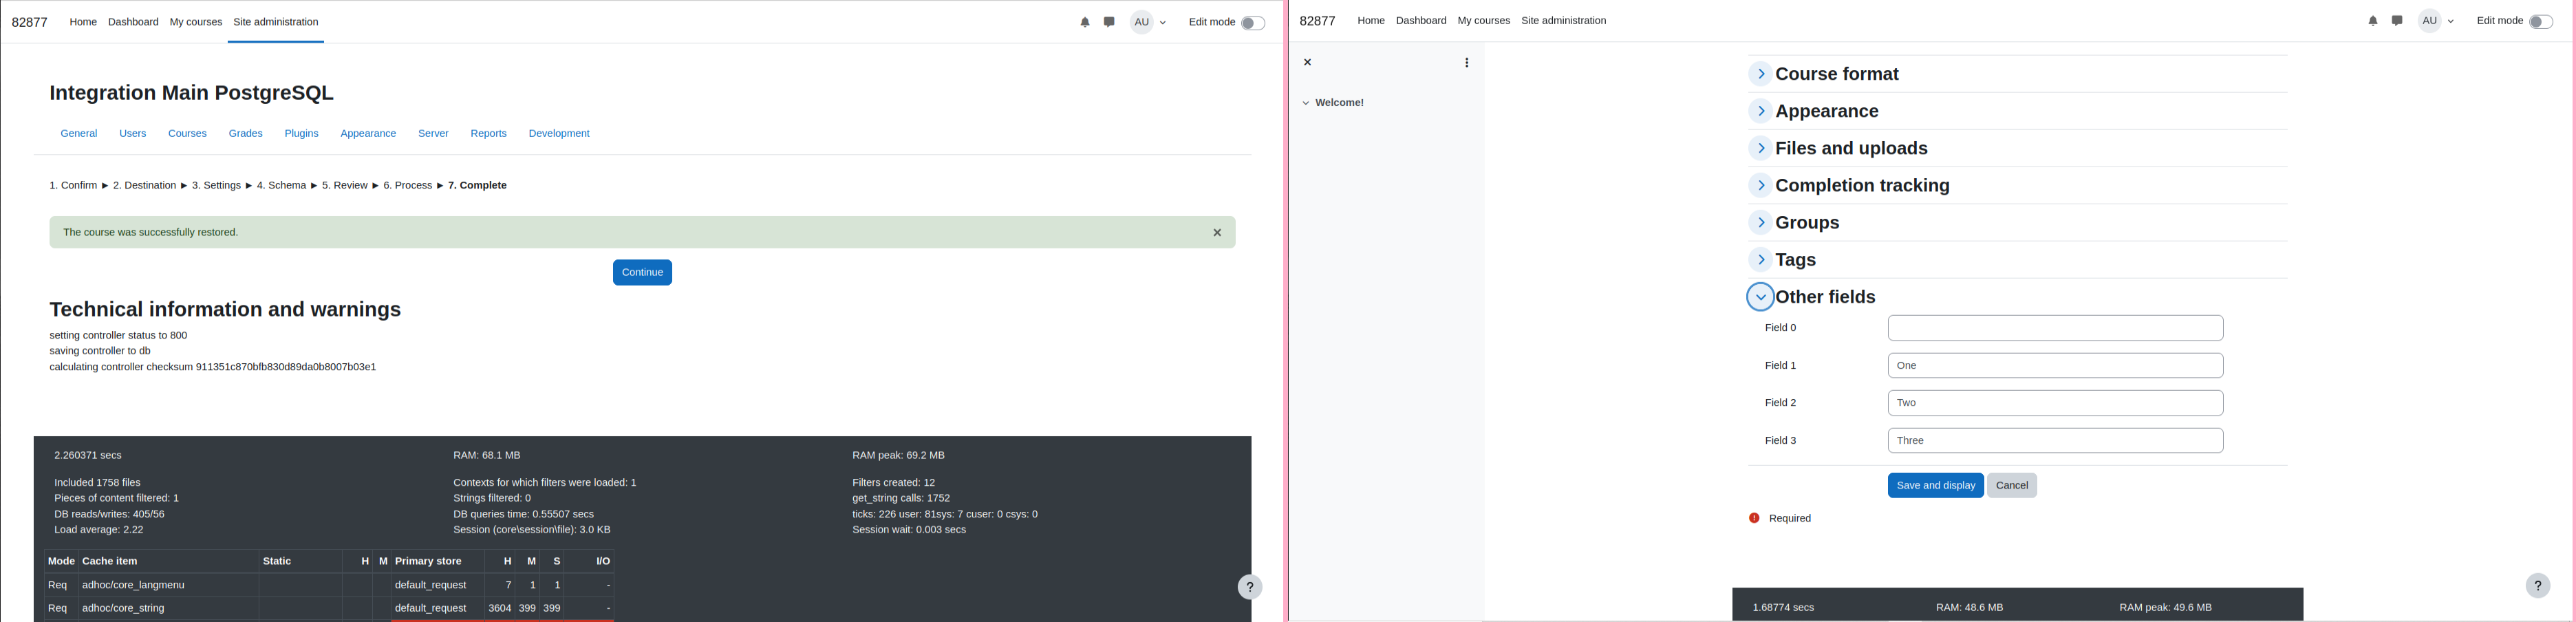Viewport: 2576px width, 622px height.
Task: Click the DB reads/writes: 405/56 text
Action: click(110, 515)
